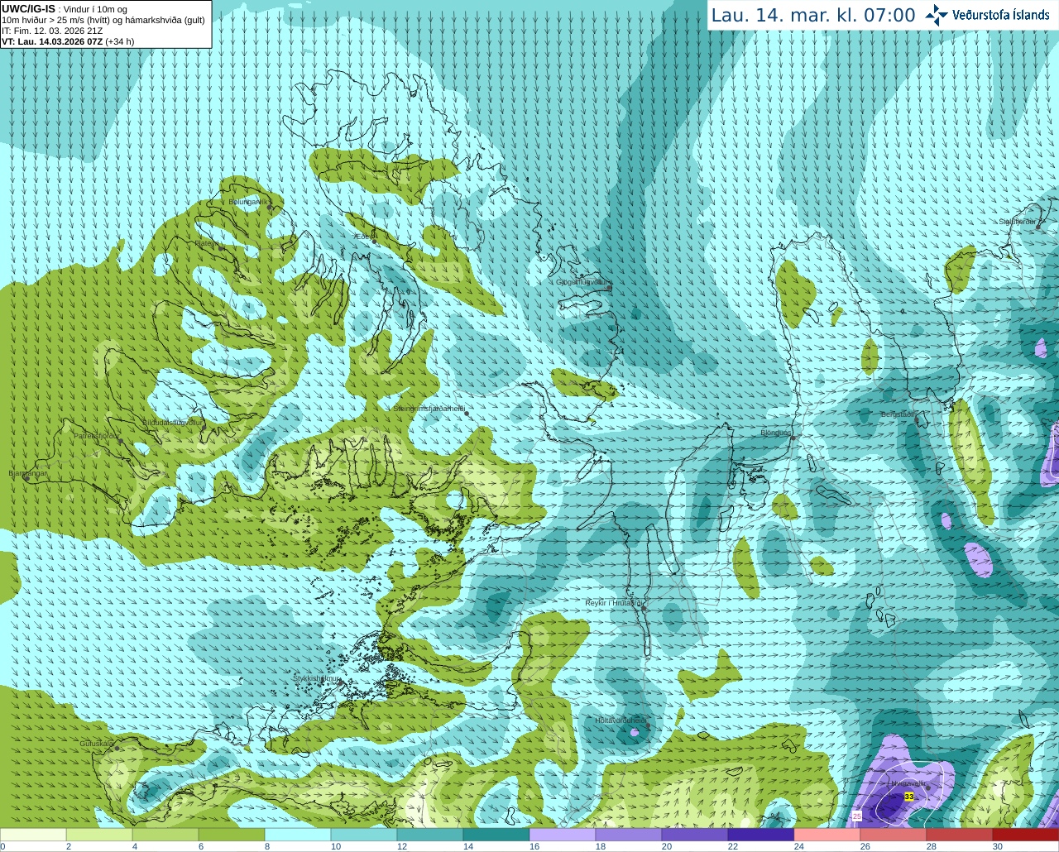This screenshot has width=1059, height=852.
Task: Click the date header Lau. 14. mar. kl. 07:00
Action: 813,16
